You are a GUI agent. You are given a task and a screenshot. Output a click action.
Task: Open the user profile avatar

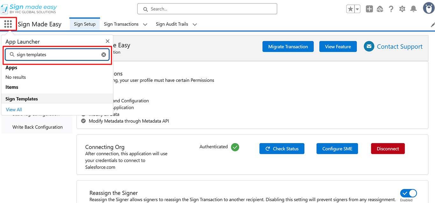tap(429, 8)
